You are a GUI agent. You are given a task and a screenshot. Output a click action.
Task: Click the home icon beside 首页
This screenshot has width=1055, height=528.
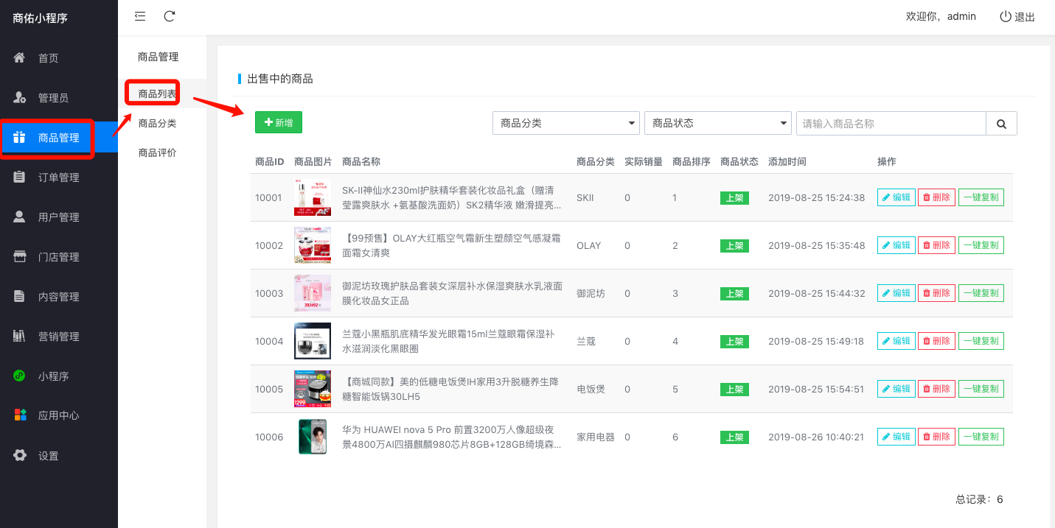click(20, 57)
